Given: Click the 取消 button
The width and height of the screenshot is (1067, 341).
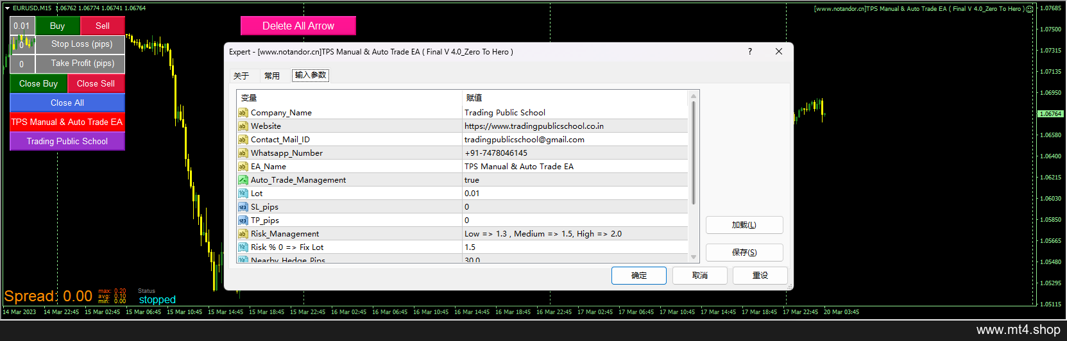Looking at the screenshot, I should click(x=700, y=276).
